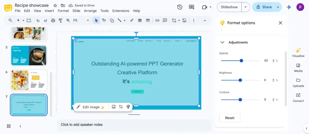Select the shape tool
Viewport: 309px width, 134px height.
point(112,20)
